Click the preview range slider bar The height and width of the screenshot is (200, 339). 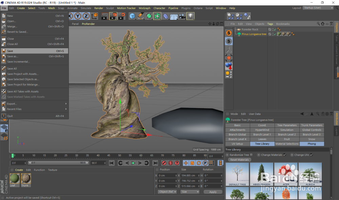[59, 163]
